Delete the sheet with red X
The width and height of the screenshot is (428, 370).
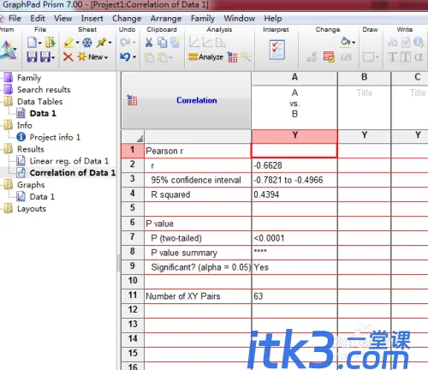[x=68, y=57]
